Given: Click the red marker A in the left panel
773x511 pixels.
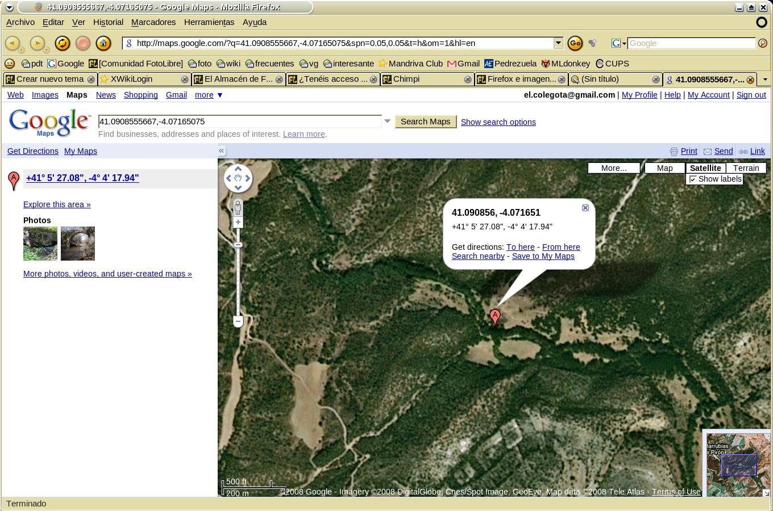Looking at the screenshot, I should [14, 181].
